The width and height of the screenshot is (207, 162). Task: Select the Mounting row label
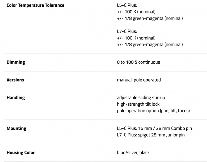[16, 128]
